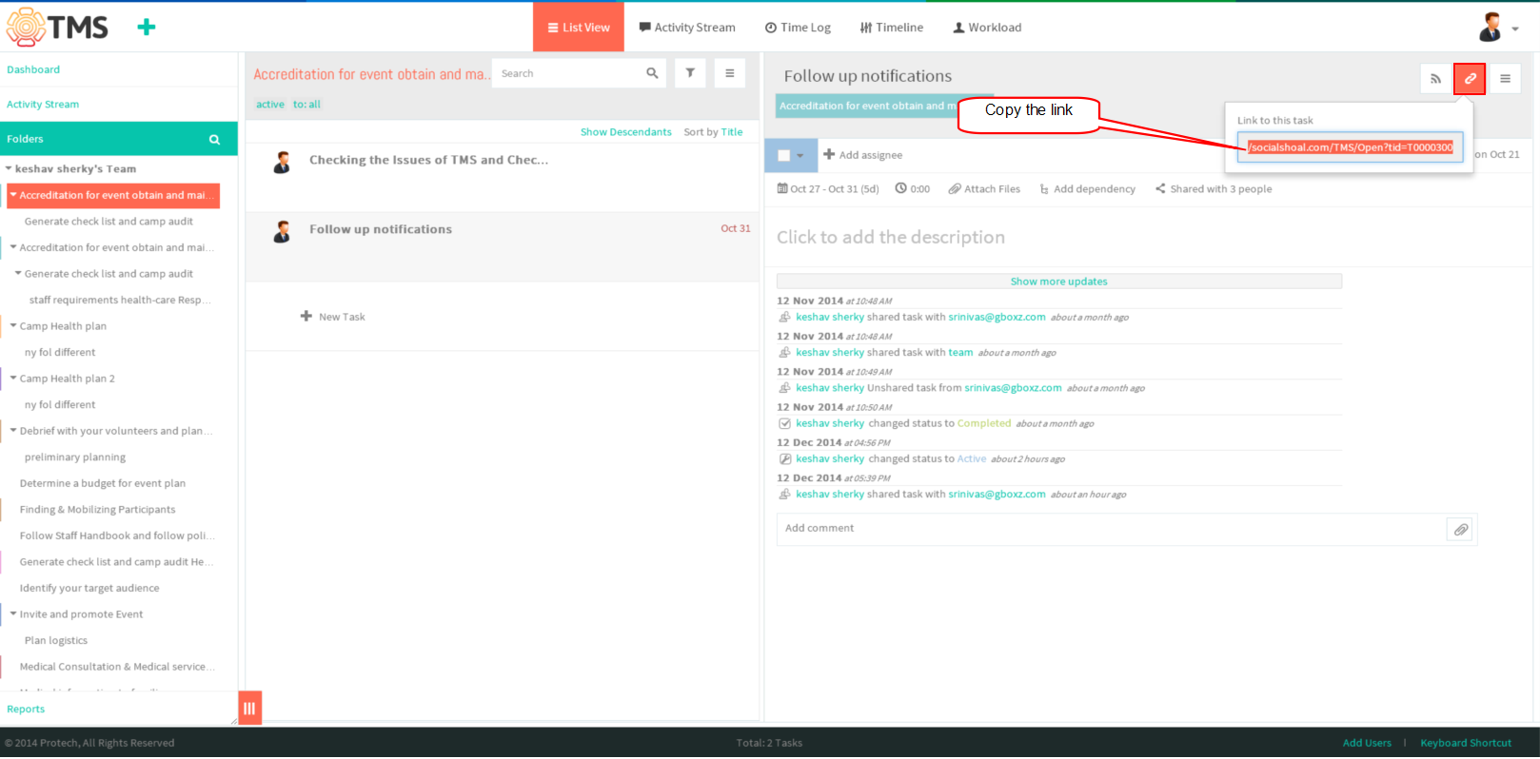Click the filter funnel icon
The height and width of the screenshot is (759, 1540).
(x=690, y=73)
